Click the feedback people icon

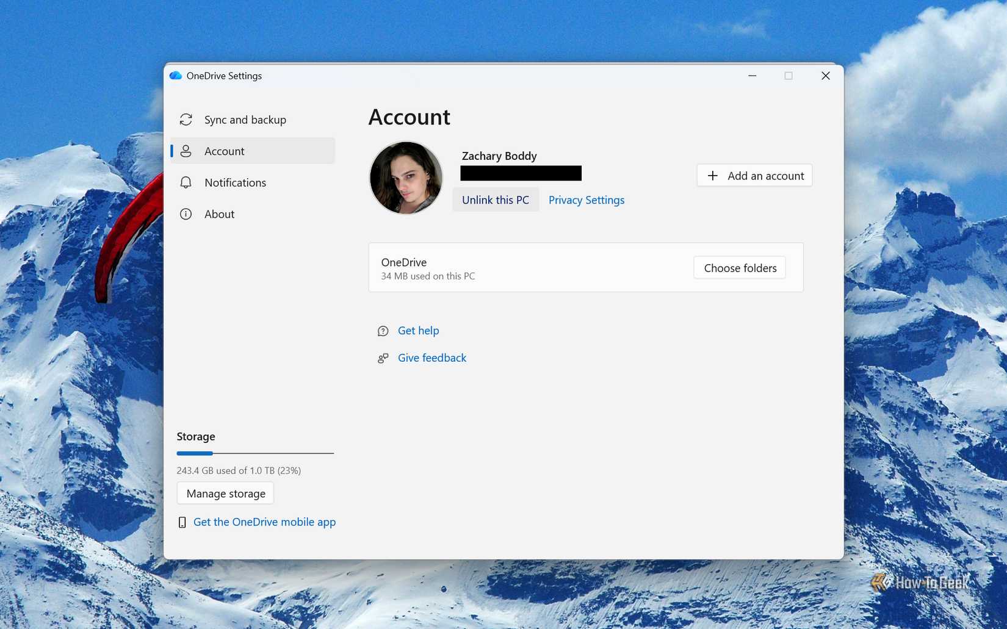pyautogui.click(x=383, y=358)
